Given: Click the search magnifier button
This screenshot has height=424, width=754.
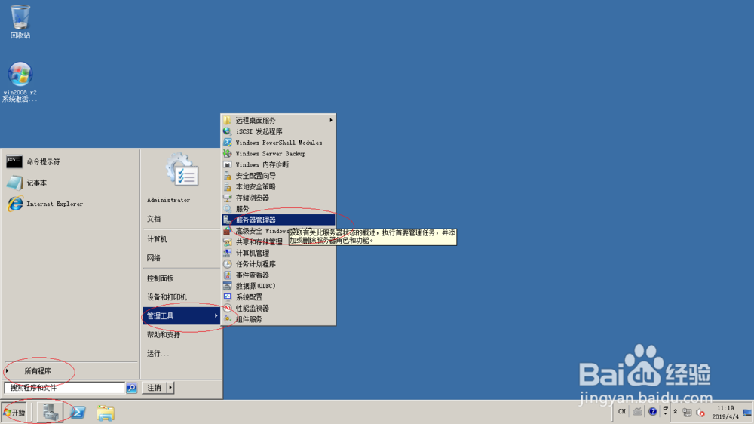Looking at the screenshot, I should [132, 388].
